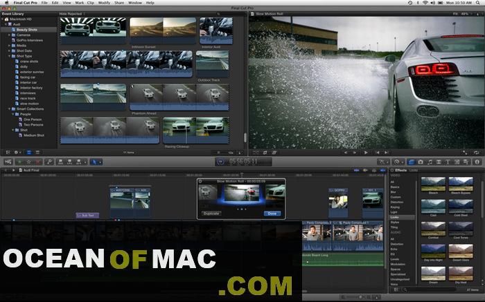The image size is (485, 302).
Task: Open the Hide Rejected filter popup
Action: point(72,14)
